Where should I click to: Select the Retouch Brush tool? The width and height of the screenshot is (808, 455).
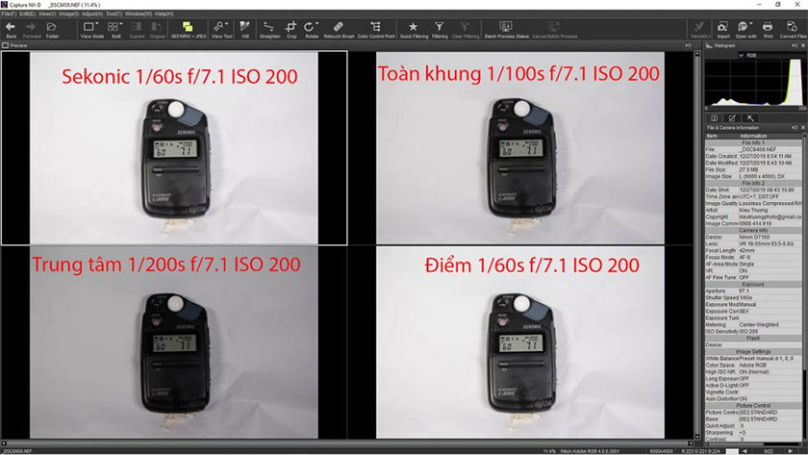pyautogui.click(x=339, y=30)
